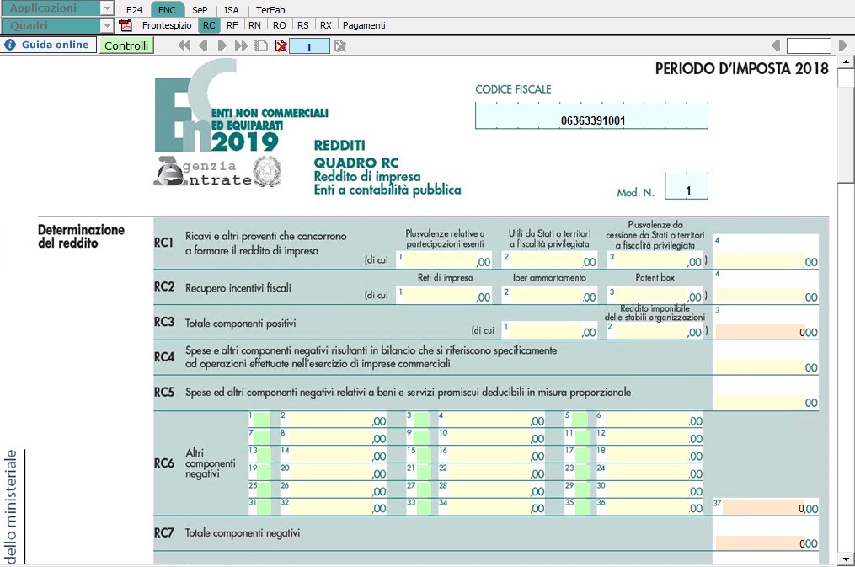Click RC6 amount field 36
This screenshot has height=567, width=855.
pyautogui.click(x=649, y=507)
